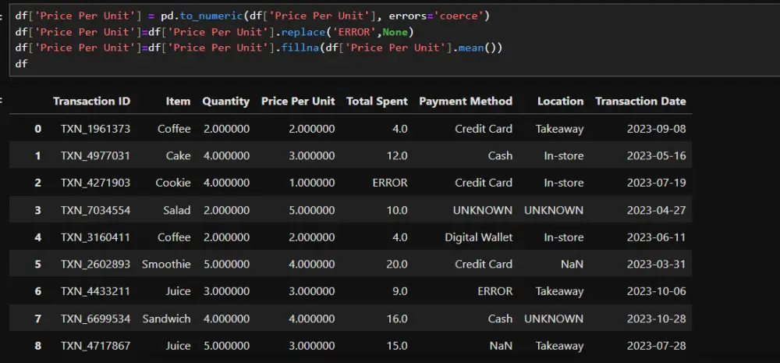780x363 pixels.
Task: Click row index 5
Action: click(x=37, y=264)
